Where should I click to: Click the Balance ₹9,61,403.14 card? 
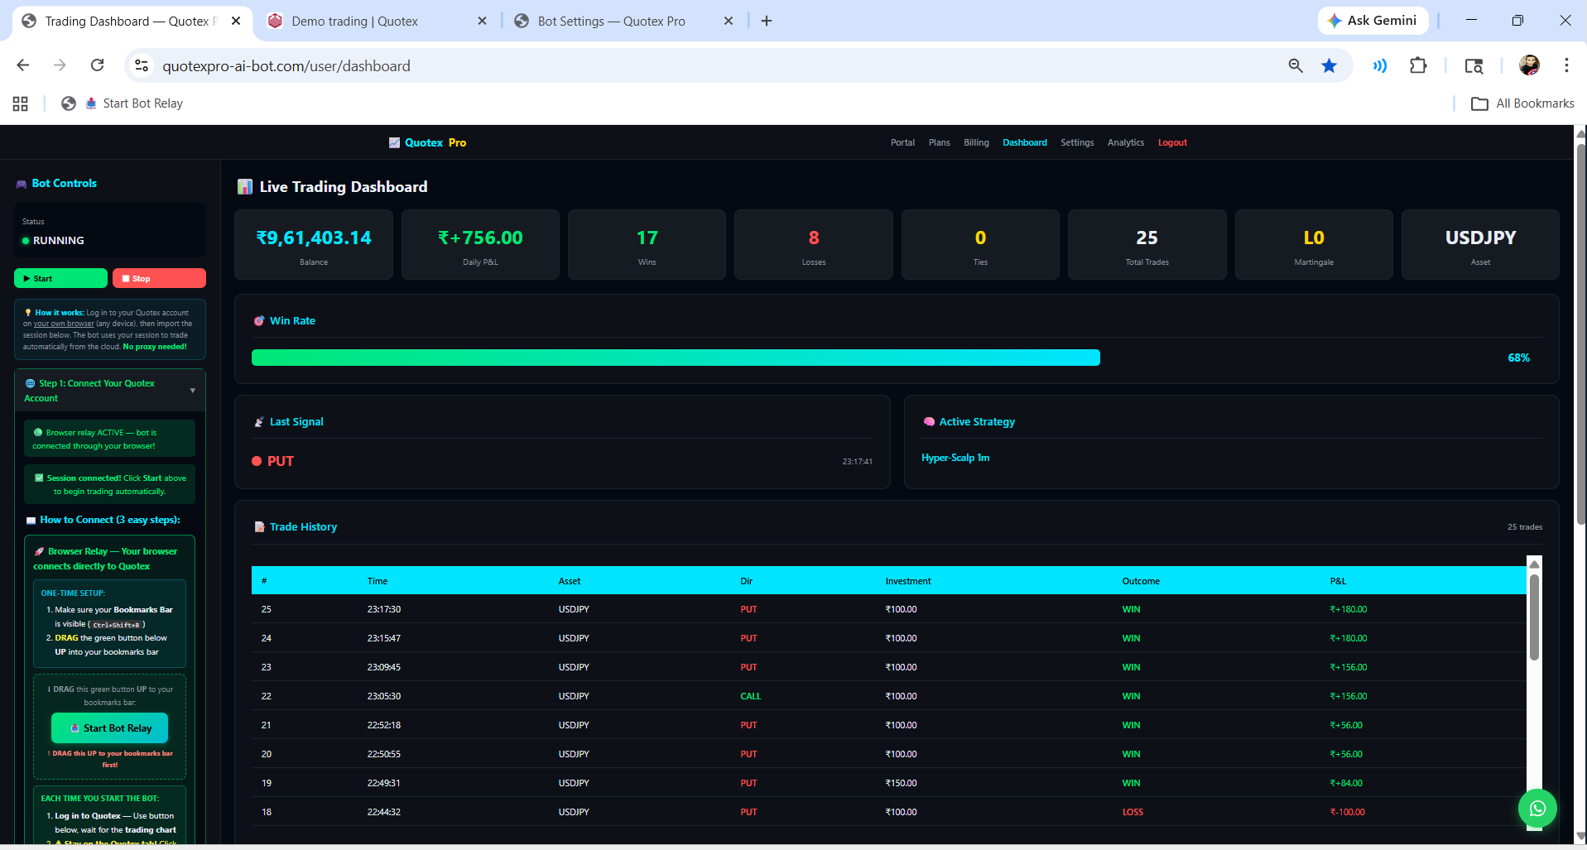pos(314,245)
